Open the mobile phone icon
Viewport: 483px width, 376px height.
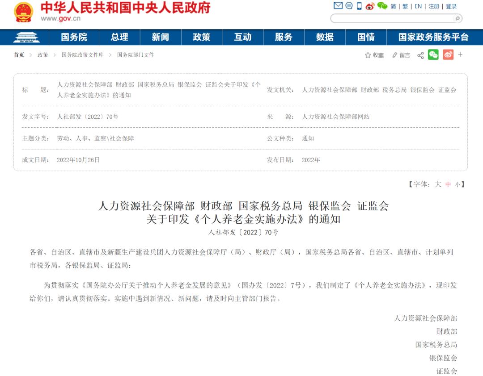coord(359,6)
